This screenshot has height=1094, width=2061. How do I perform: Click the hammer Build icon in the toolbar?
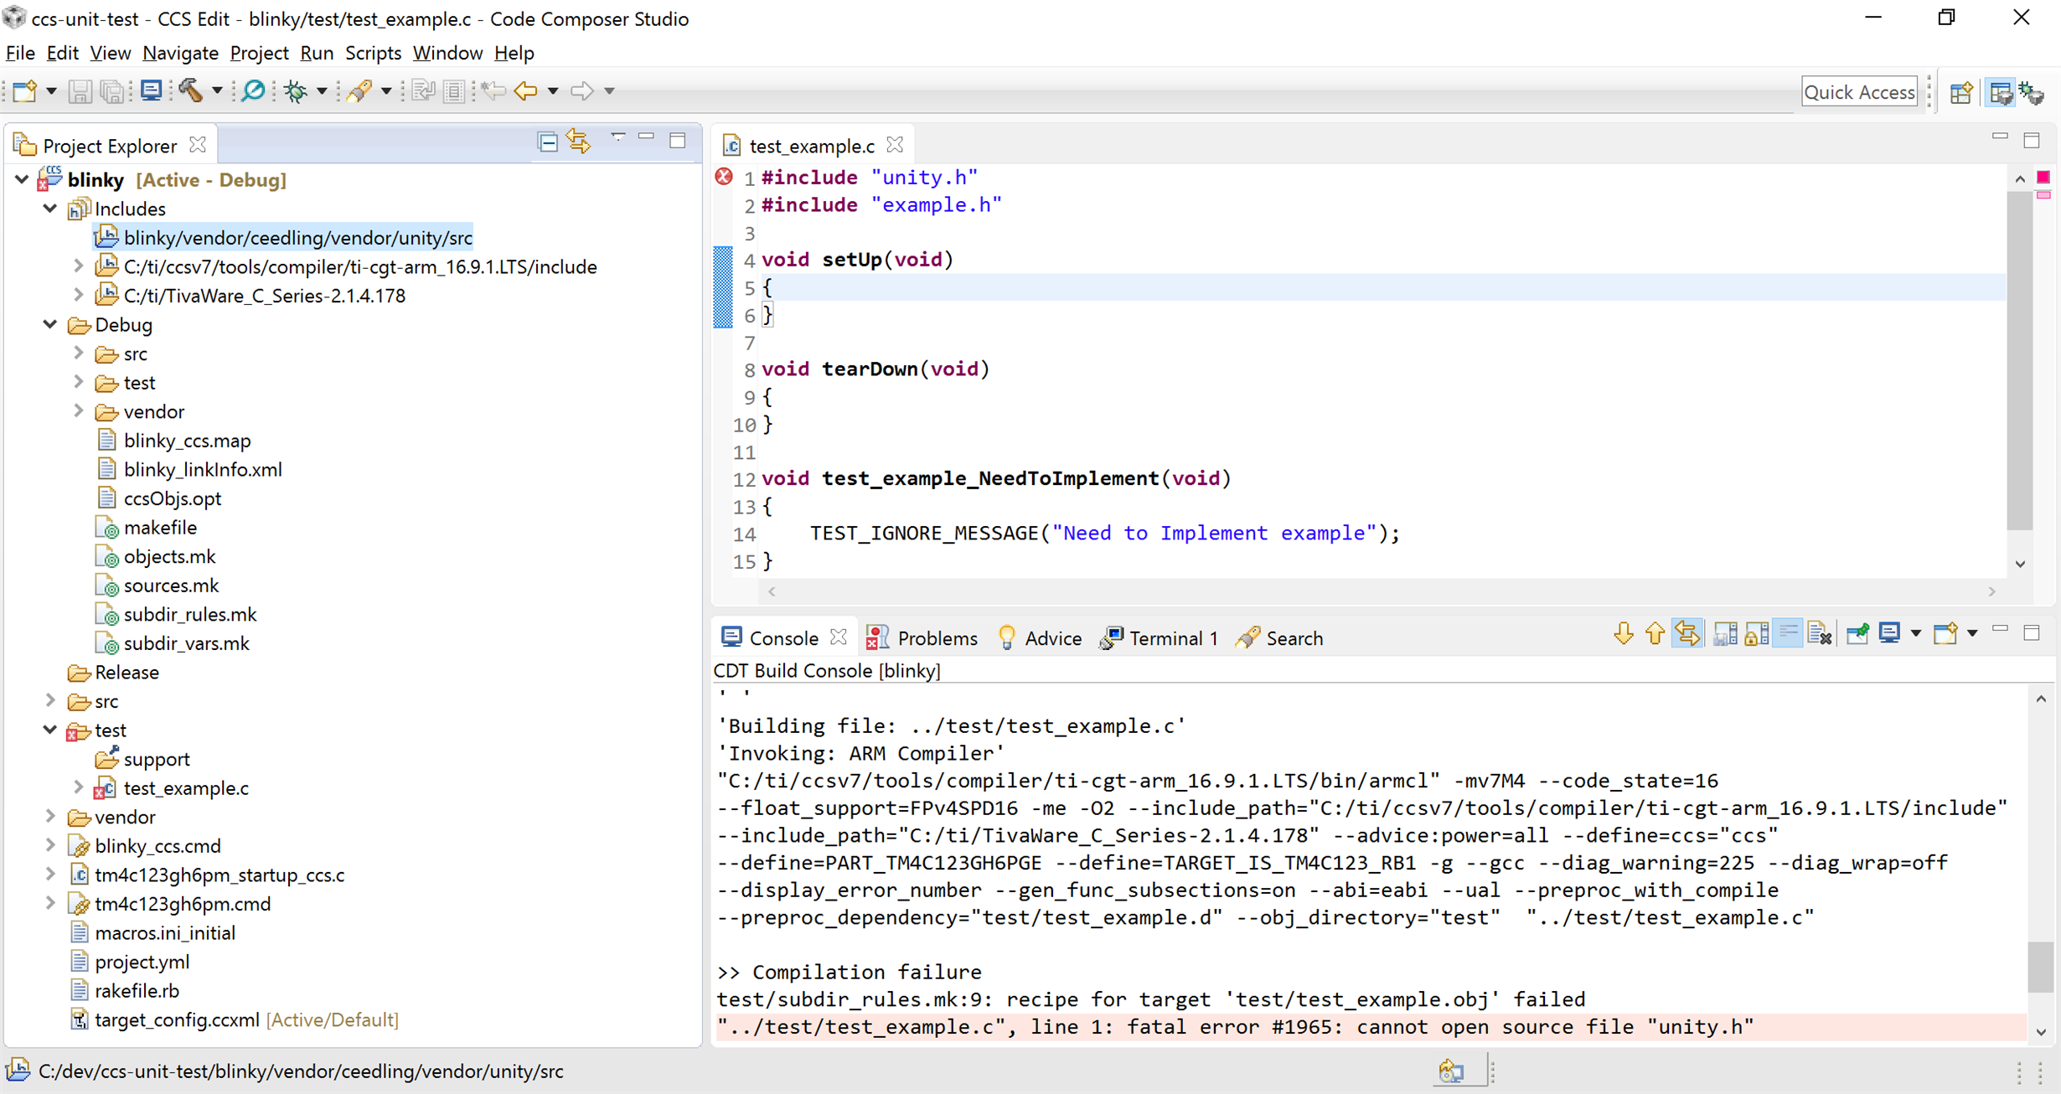pos(192,90)
